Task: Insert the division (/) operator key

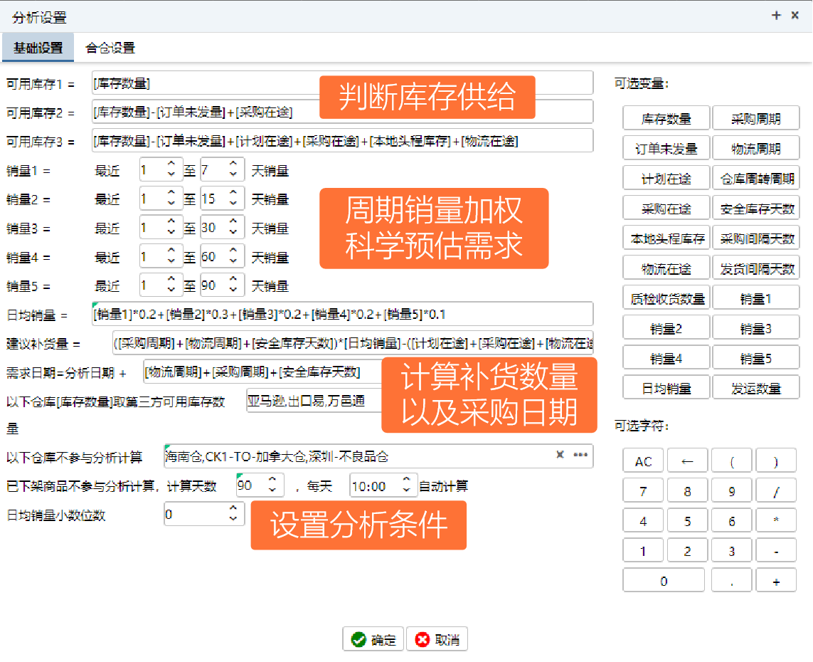Action: click(776, 490)
